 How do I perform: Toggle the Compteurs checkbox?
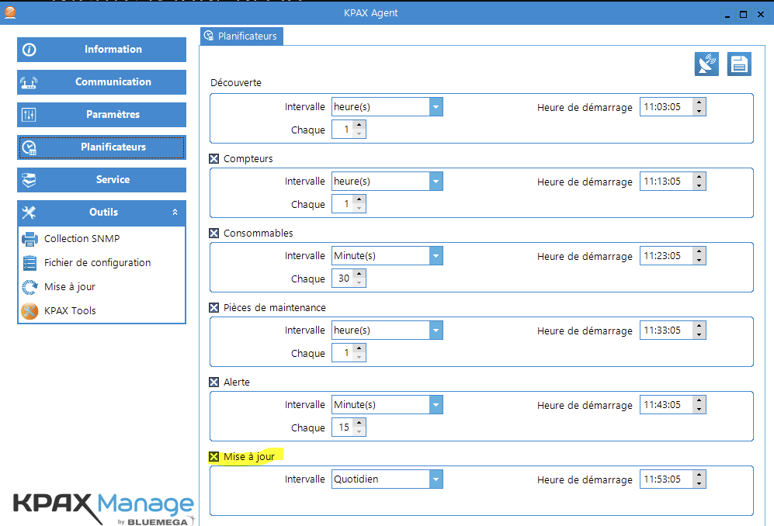(x=213, y=159)
